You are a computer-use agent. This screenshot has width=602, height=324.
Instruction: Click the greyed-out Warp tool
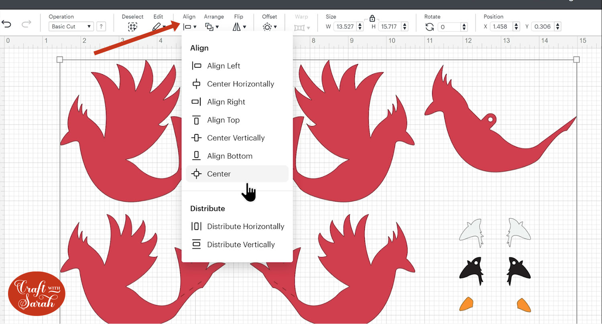pyautogui.click(x=301, y=27)
